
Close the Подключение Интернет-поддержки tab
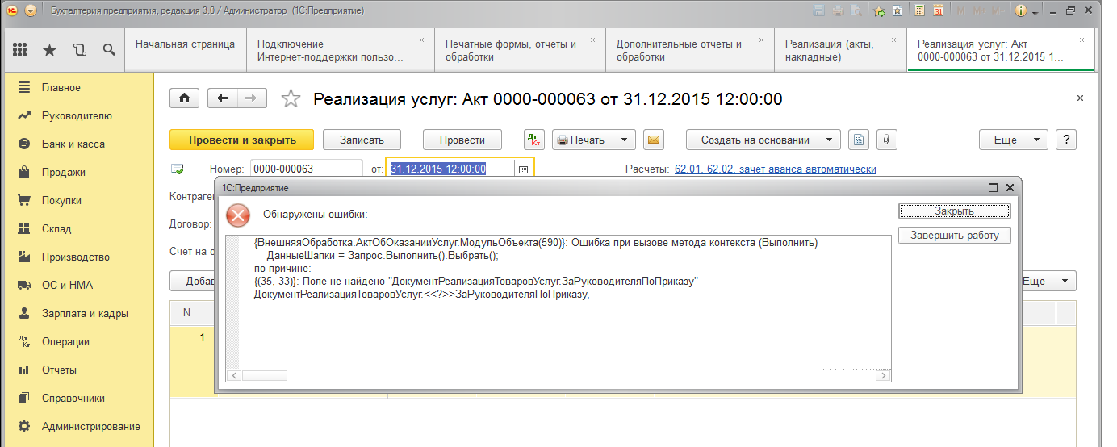[x=421, y=40]
